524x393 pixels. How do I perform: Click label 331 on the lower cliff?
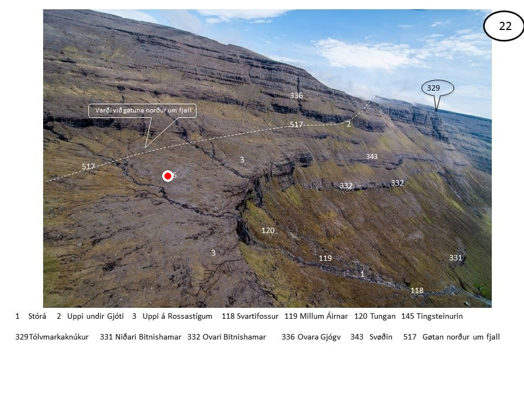(455, 258)
